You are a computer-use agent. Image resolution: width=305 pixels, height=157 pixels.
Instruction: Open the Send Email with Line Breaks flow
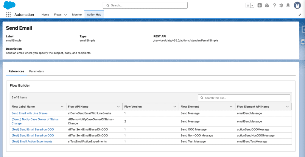[x=29, y=113]
